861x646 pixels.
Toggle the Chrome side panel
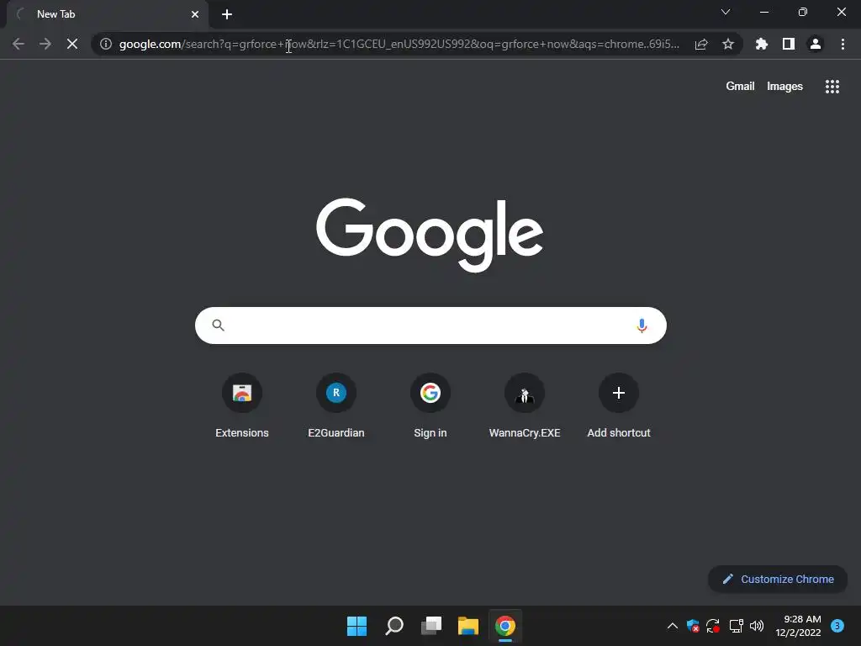click(x=789, y=44)
